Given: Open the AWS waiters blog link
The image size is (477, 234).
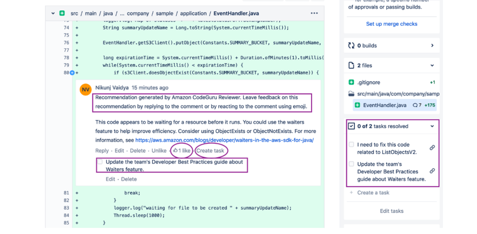Looking at the screenshot, I should click(224, 140).
